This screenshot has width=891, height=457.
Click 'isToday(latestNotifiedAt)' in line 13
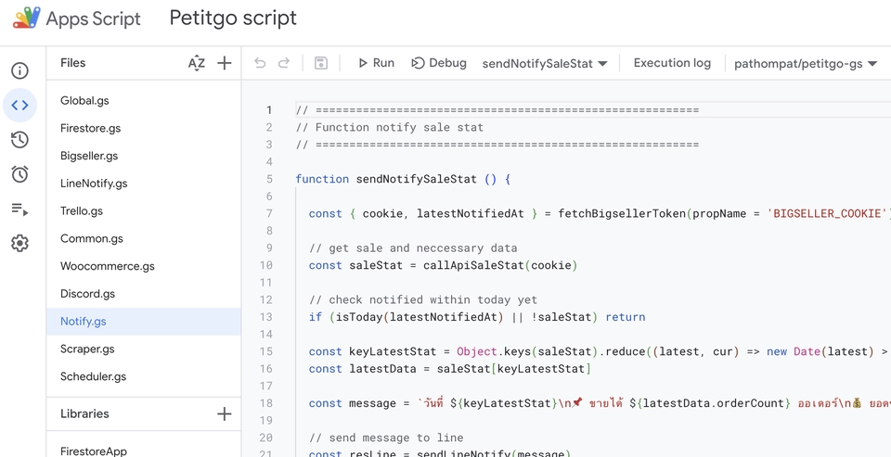click(420, 317)
